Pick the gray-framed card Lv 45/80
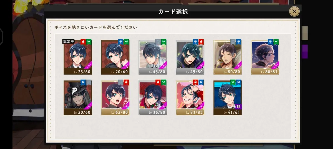 coord(153,57)
